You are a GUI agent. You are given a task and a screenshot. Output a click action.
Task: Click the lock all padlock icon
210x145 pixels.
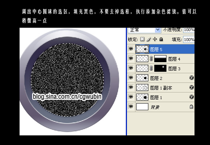point(161,39)
